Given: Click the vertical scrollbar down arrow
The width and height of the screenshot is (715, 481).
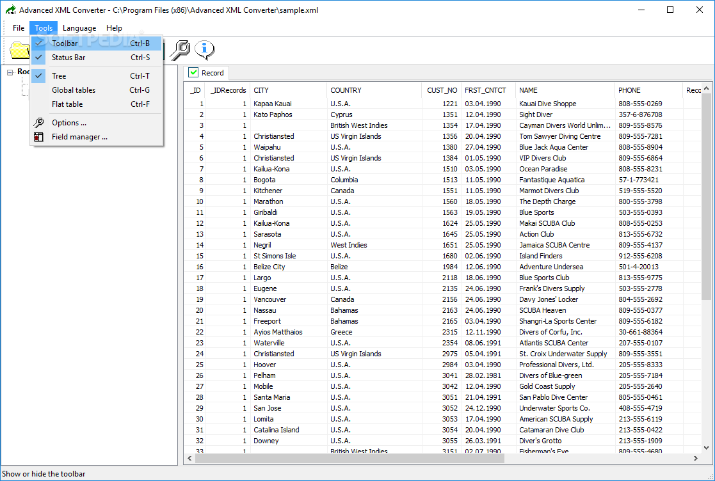Looking at the screenshot, I should click(x=706, y=447).
